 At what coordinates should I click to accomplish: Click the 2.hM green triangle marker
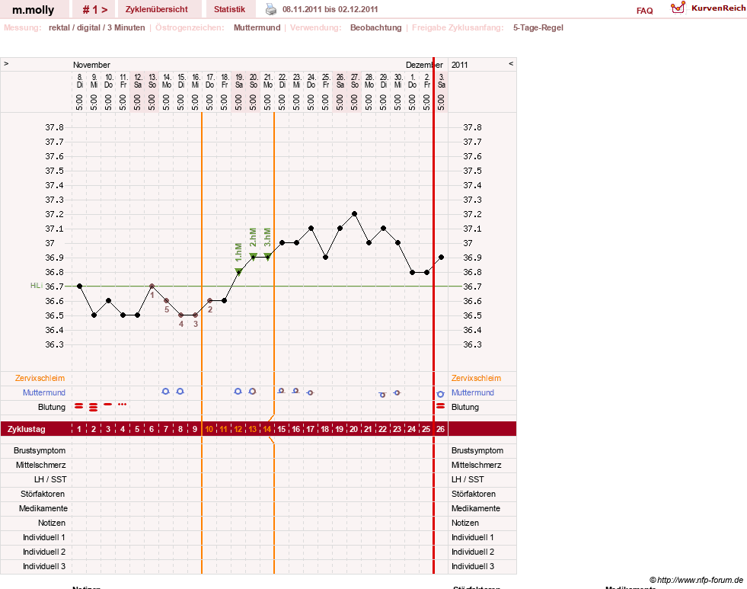click(253, 256)
